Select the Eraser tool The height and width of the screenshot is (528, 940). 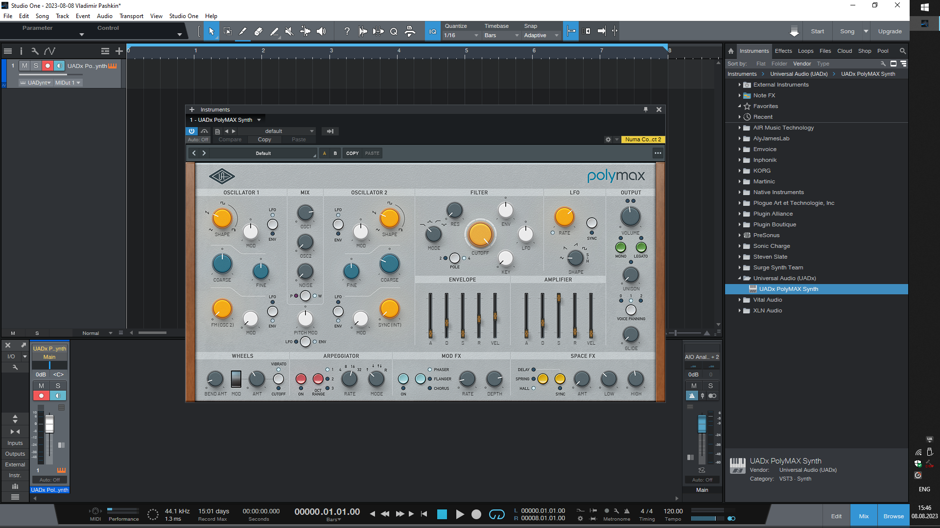pos(258,31)
